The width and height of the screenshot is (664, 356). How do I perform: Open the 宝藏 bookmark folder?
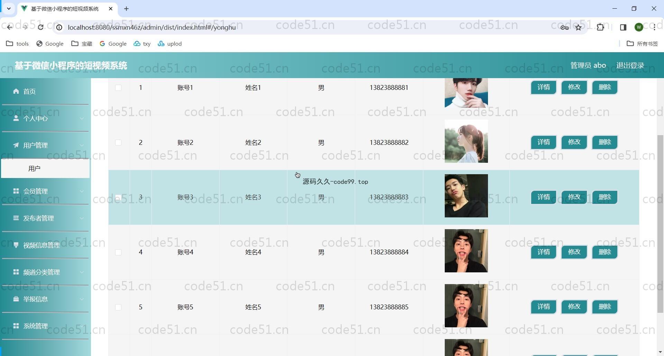[82, 44]
